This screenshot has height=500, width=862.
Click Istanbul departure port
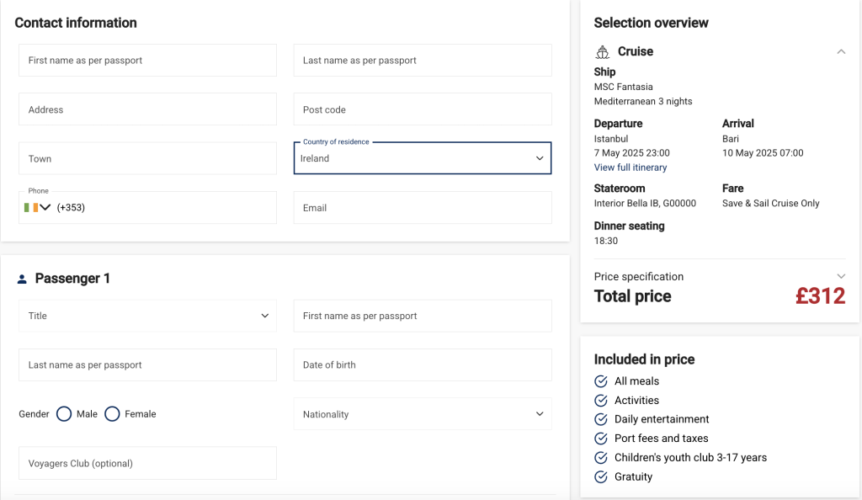point(611,139)
